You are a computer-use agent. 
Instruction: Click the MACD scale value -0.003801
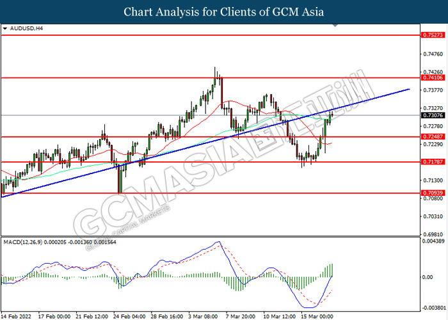tap(433, 308)
